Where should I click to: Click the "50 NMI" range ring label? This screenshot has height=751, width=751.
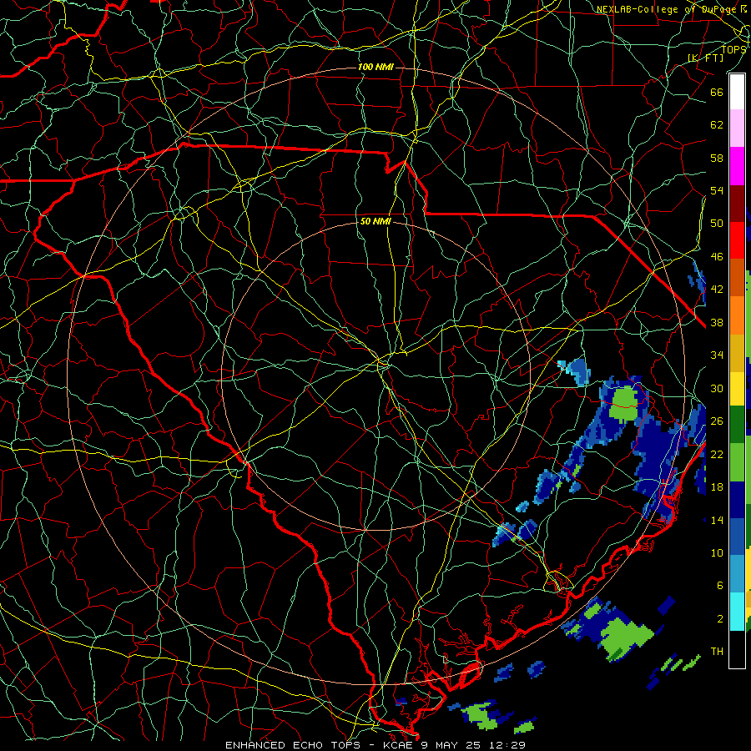375,221
